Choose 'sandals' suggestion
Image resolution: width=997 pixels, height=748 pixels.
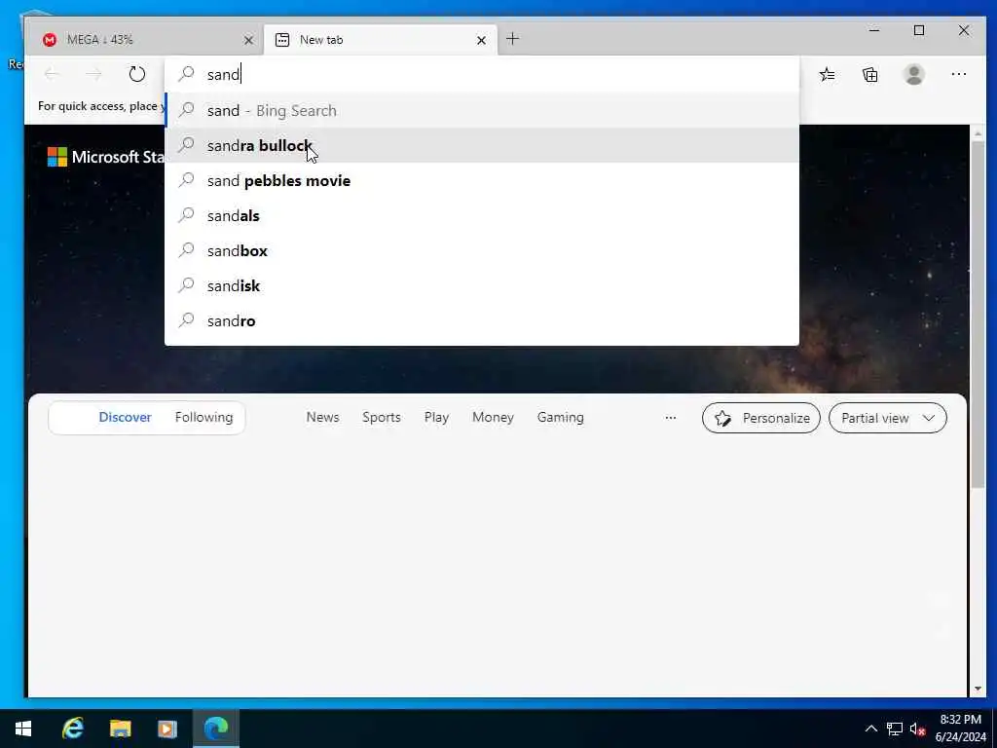click(x=481, y=215)
